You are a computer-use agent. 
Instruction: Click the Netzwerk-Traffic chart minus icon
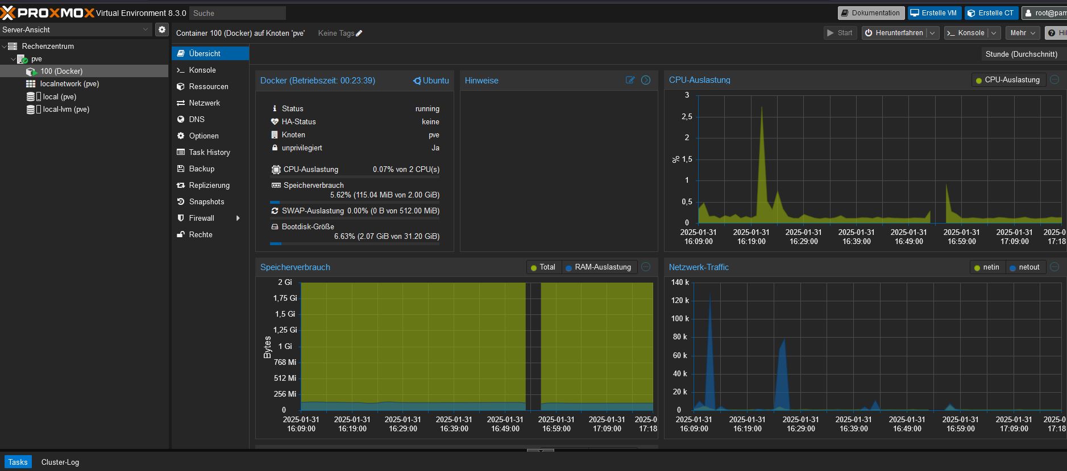(x=1054, y=267)
